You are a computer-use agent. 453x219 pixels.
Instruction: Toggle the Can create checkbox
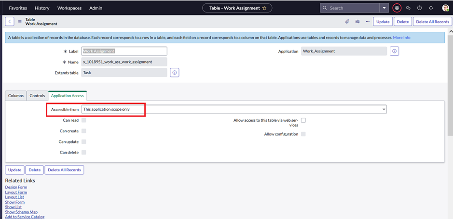pyautogui.click(x=84, y=131)
